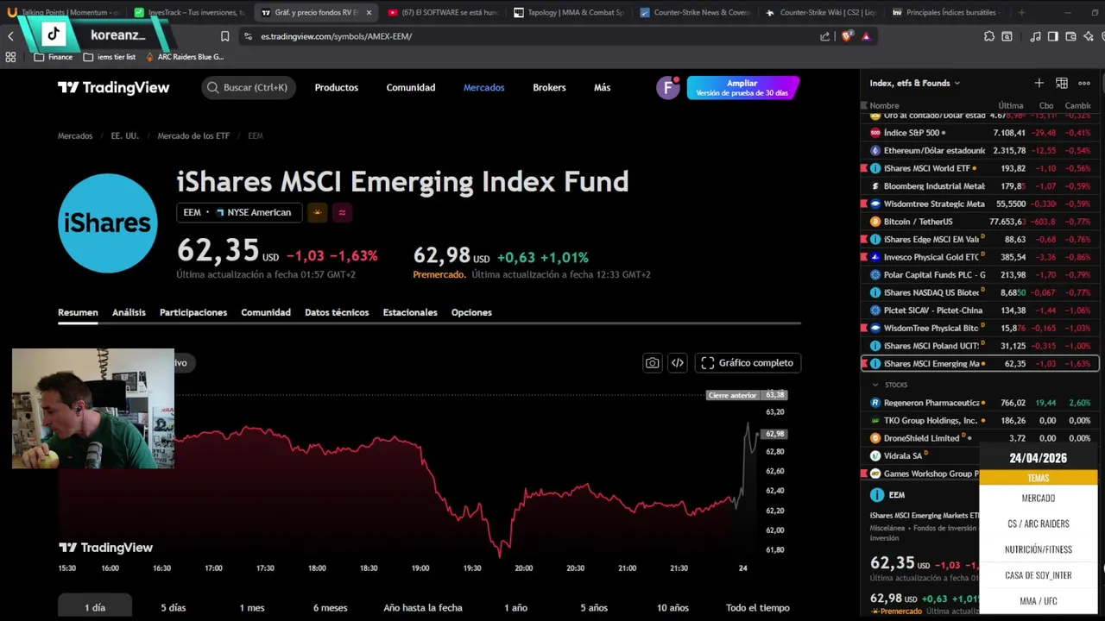Open the Buscar (Ctrl+K) search field
Viewport: 1105px width, 621px height.
click(249, 87)
